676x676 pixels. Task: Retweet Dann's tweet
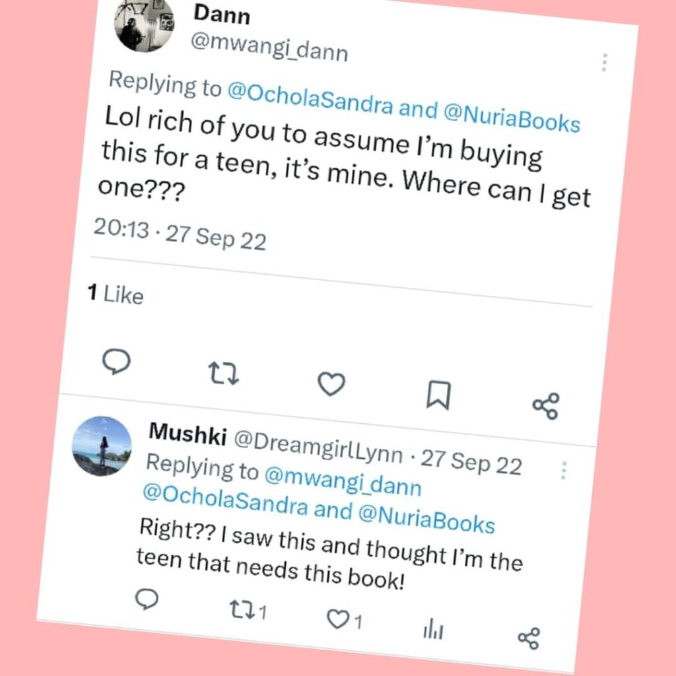[224, 373]
